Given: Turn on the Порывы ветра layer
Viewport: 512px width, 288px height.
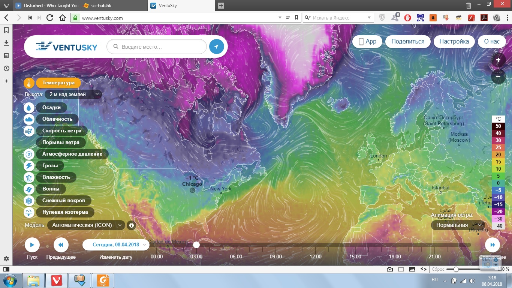Looking at the screenshot, I should (x=61, y=142).
